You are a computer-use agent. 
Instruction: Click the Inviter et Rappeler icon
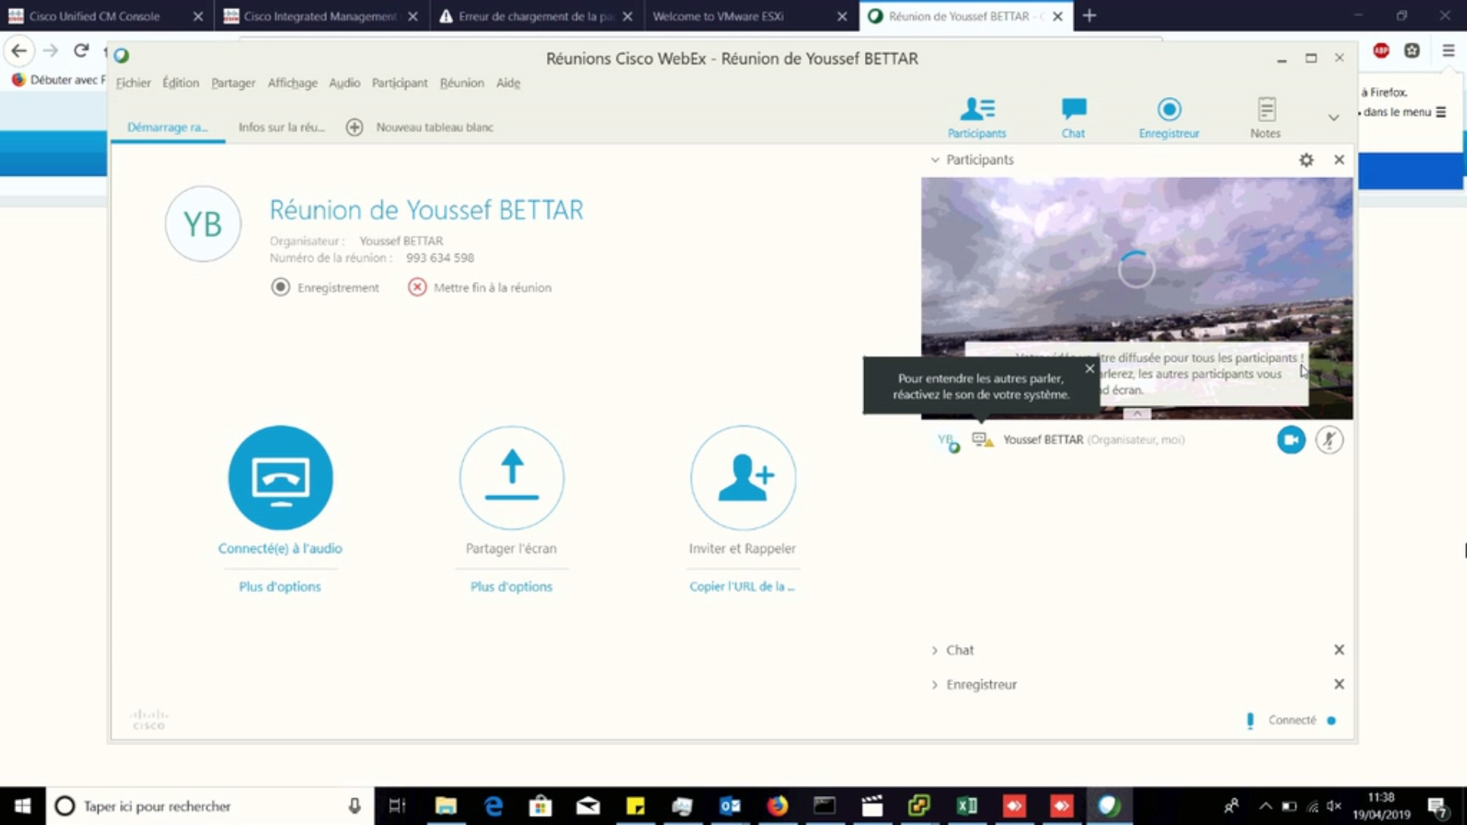(x=743, y=477)
